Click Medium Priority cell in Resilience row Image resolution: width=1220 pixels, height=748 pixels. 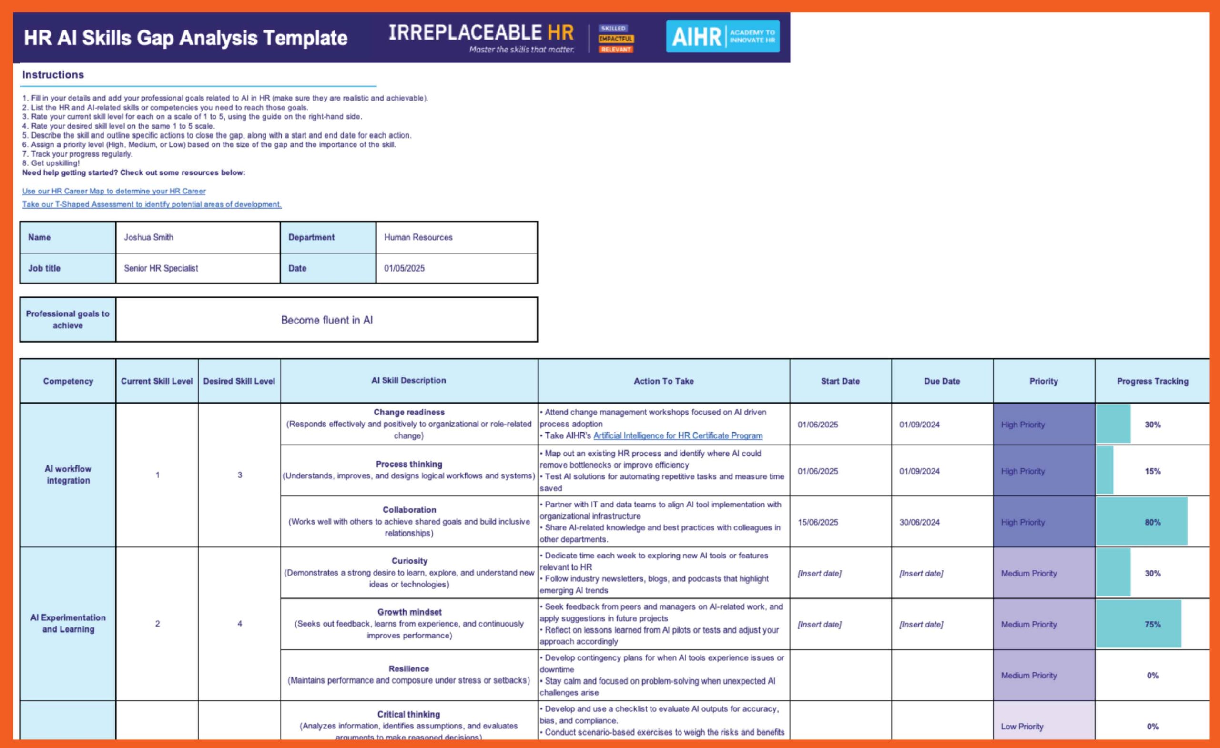(x=1044, y=675)
